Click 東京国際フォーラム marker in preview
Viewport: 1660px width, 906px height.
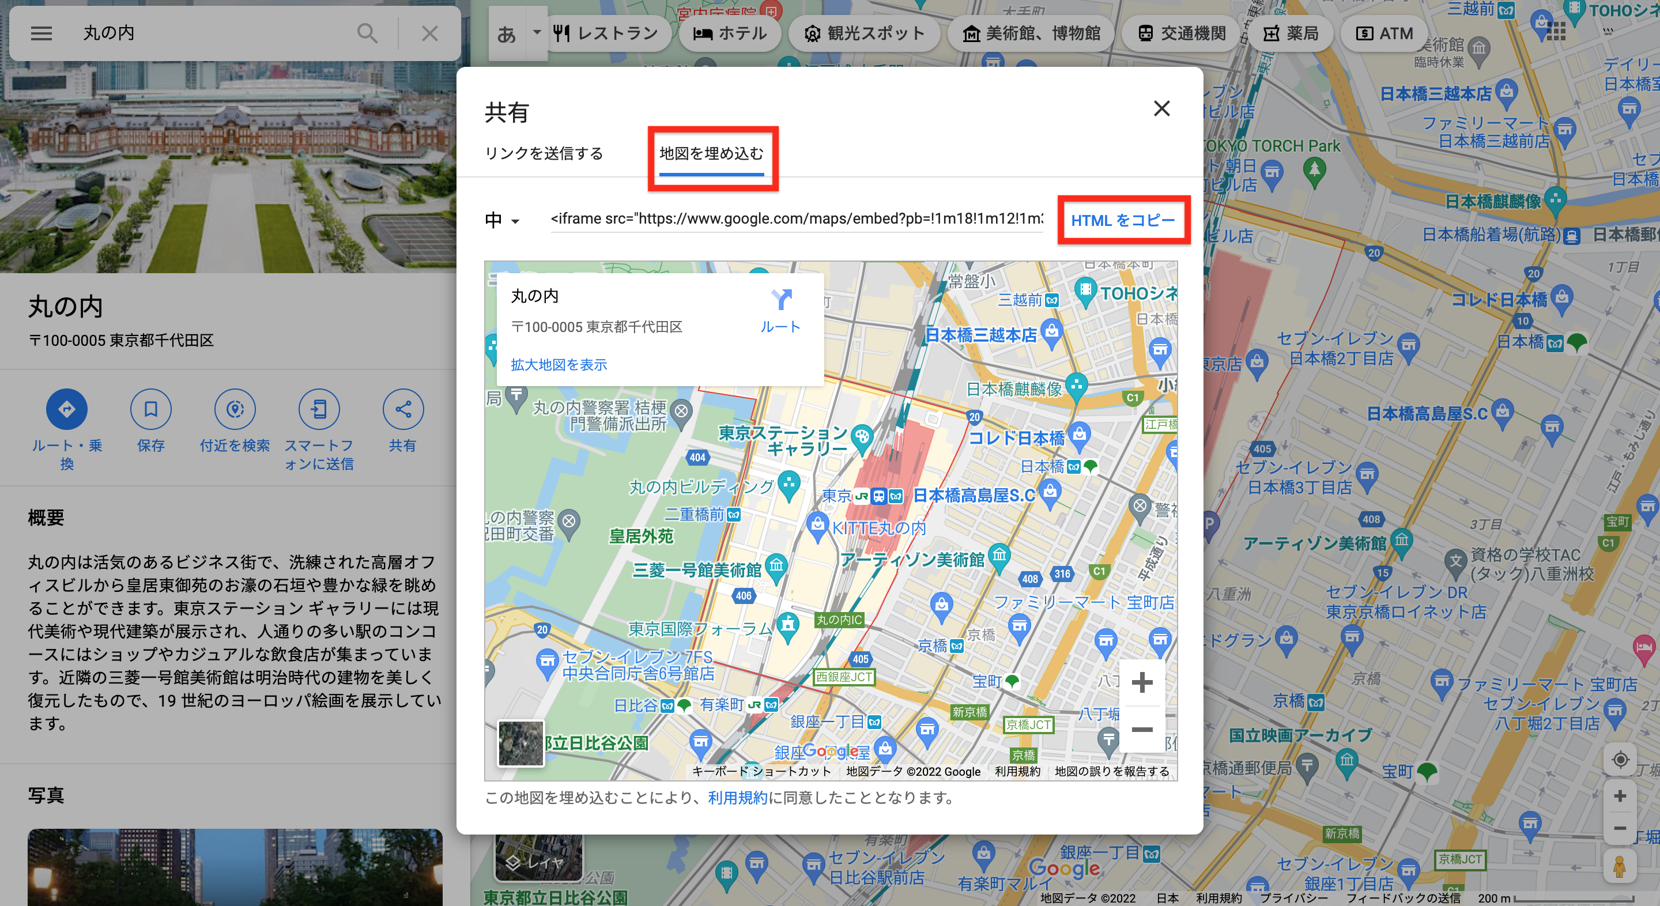(787, 626)
